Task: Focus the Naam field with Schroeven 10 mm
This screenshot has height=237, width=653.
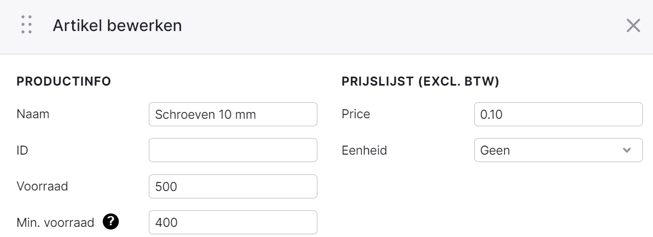Action: (233, 114)
